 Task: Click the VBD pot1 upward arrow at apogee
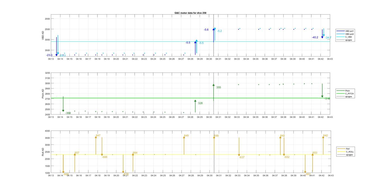click(x=213, y=35)
